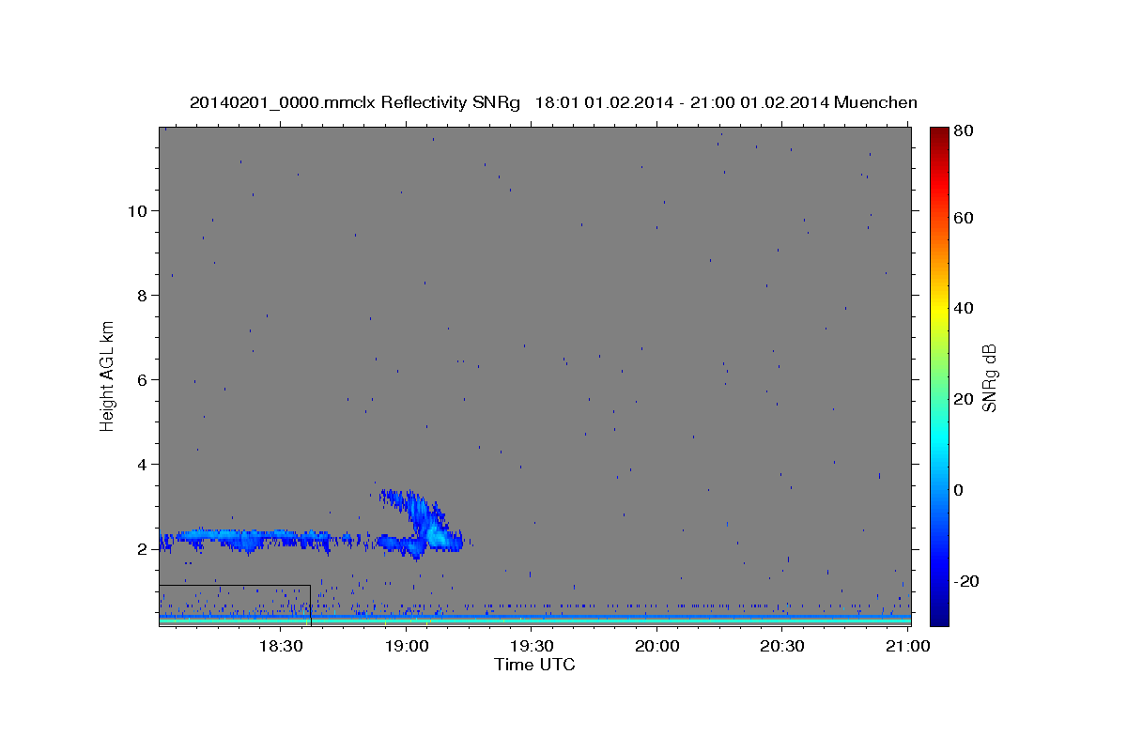Click the 20:00 time tick label
Viewport: 1127px width, 751px height.
click(656, 647)
